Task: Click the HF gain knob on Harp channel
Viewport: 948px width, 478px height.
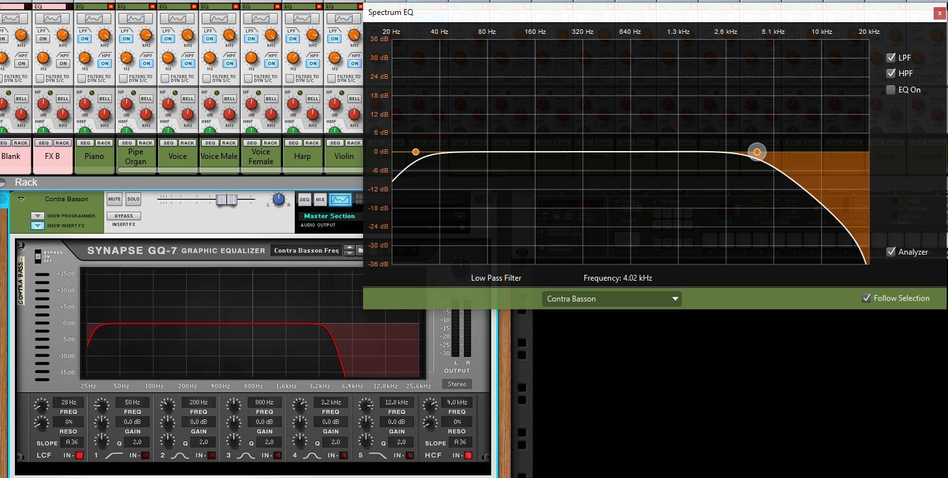Action: 293,104
